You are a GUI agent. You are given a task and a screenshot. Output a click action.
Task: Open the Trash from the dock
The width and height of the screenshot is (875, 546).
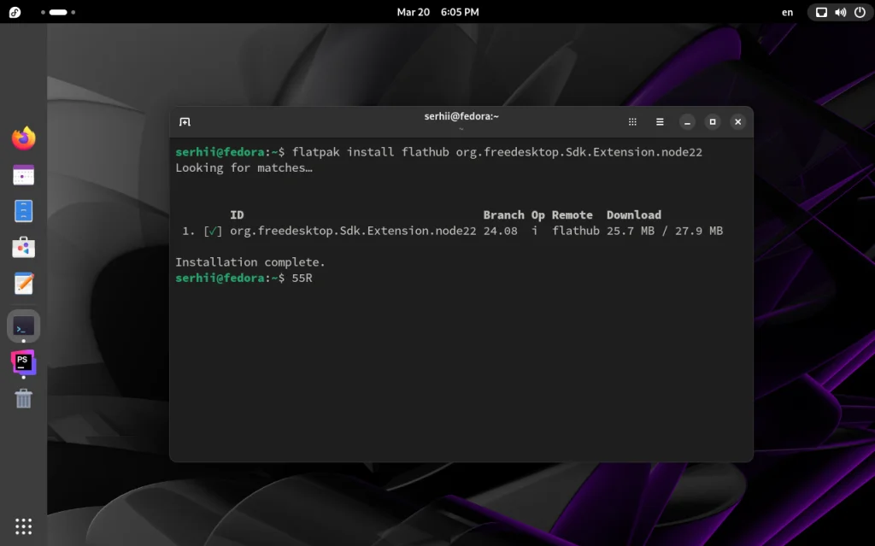pyautogui.click(x=23, y=398)
